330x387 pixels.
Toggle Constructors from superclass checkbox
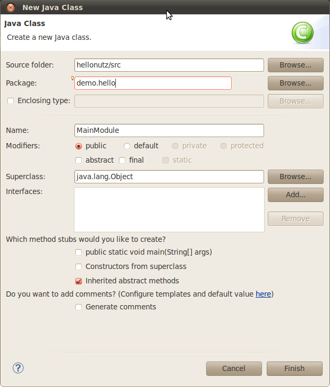coord(79,267)
